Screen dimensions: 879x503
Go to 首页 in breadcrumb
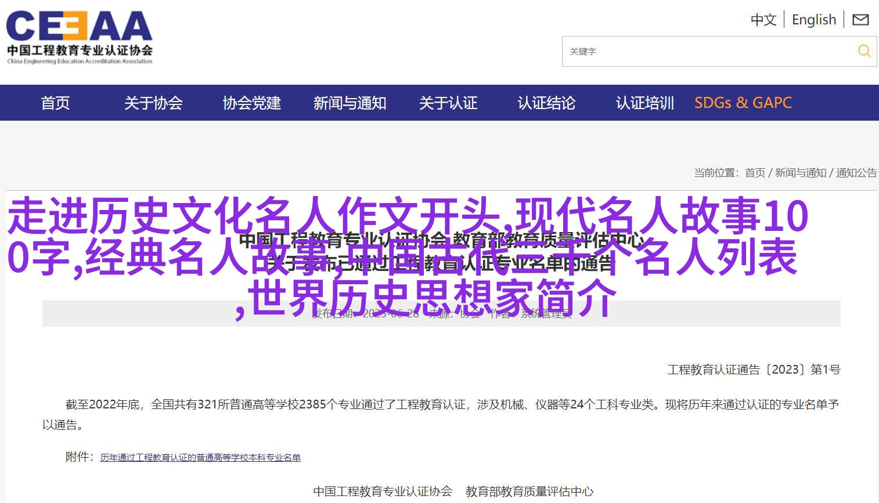click(755, 172)
